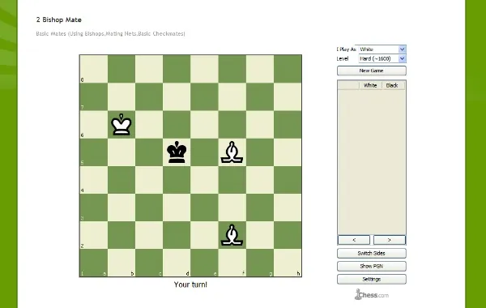Image resolution: width=486 pixels, height=308 pixels.
Task: Click the Black column header in move list
Action: pos(392,85)
